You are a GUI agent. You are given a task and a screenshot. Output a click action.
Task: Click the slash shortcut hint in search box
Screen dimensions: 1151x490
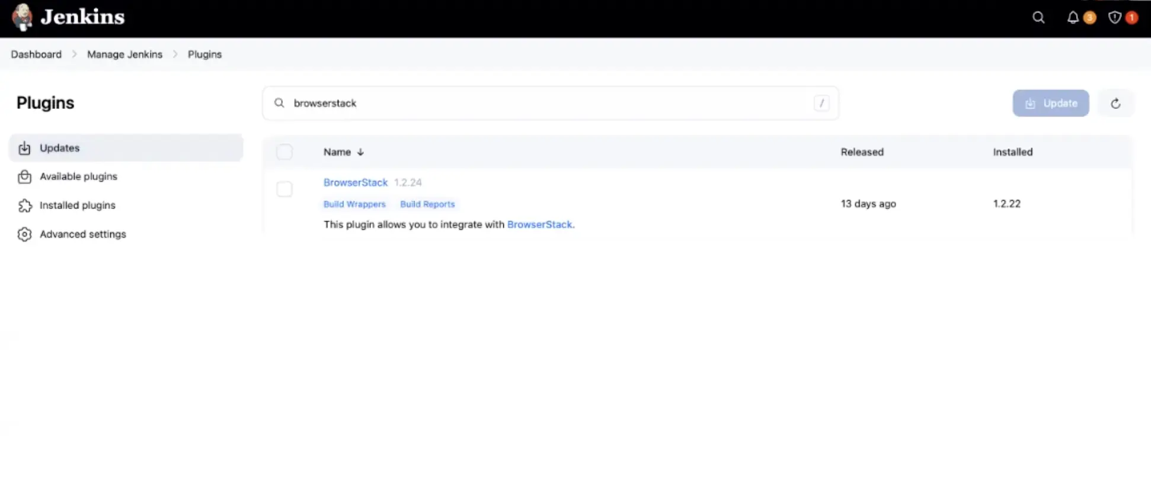pyautogui.click(x=821, y=103)
